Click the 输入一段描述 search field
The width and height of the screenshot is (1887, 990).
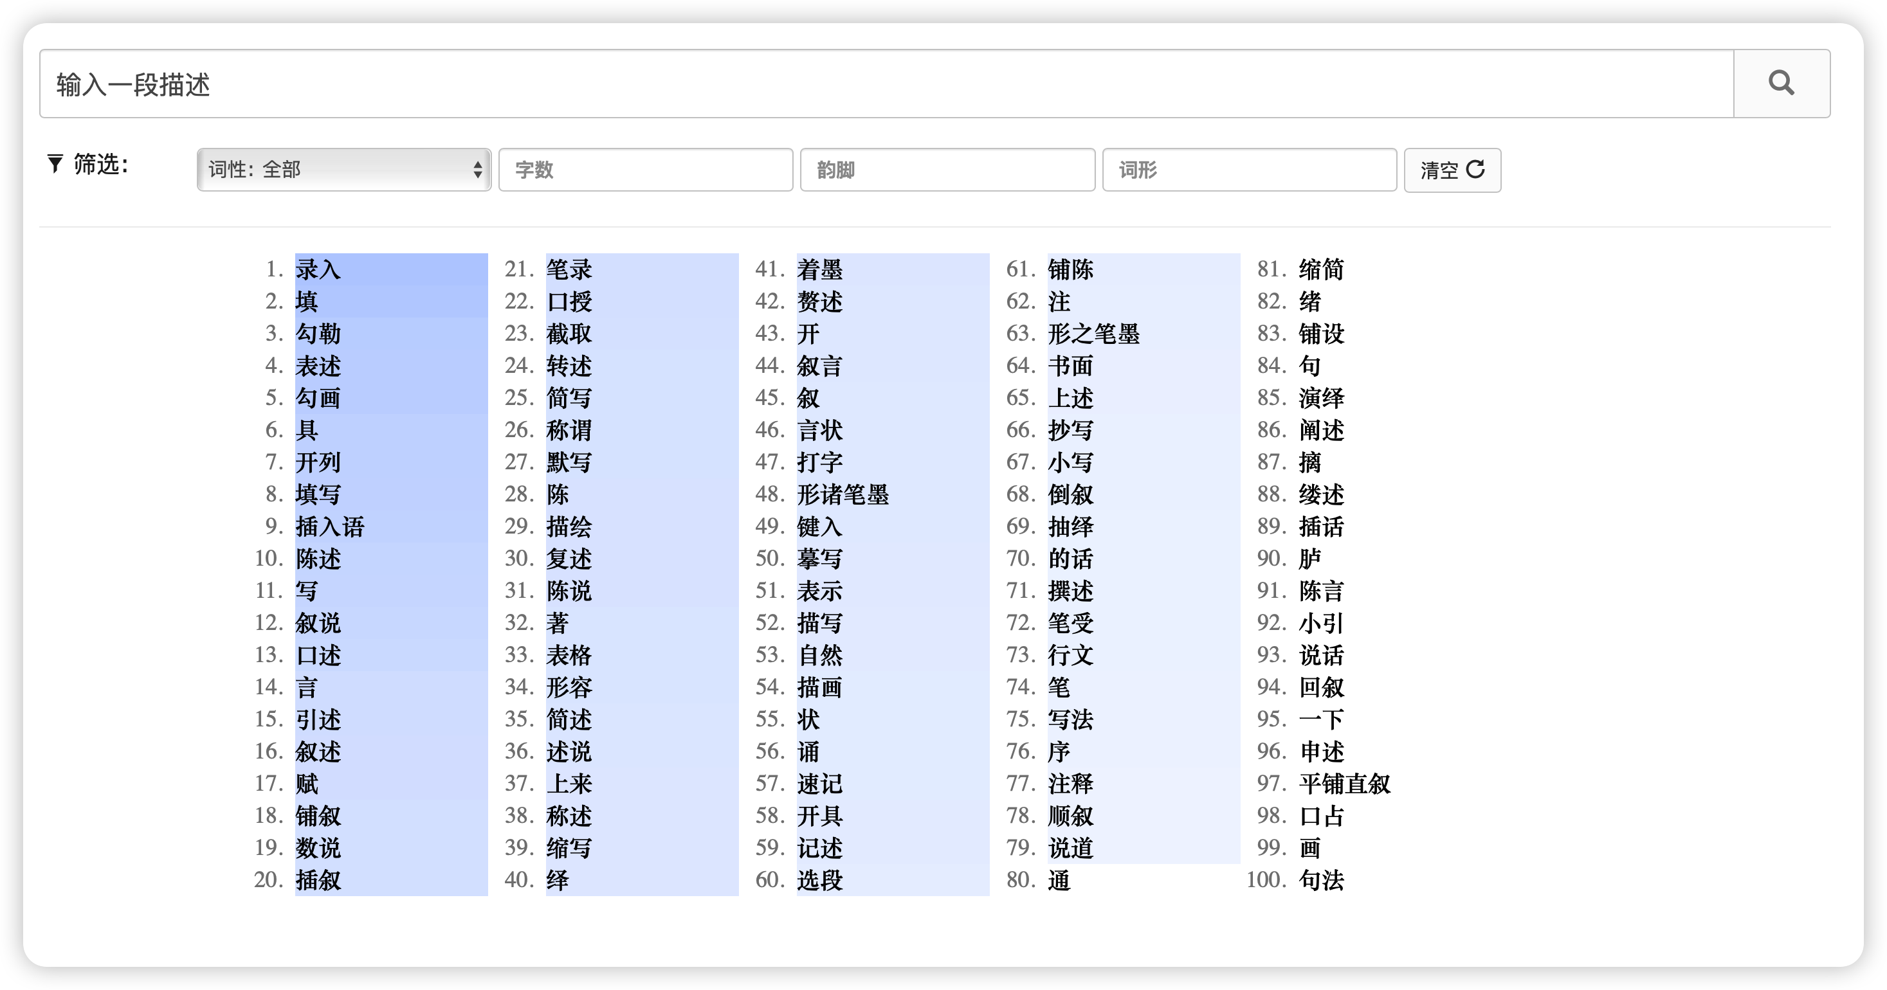[886, 84]
